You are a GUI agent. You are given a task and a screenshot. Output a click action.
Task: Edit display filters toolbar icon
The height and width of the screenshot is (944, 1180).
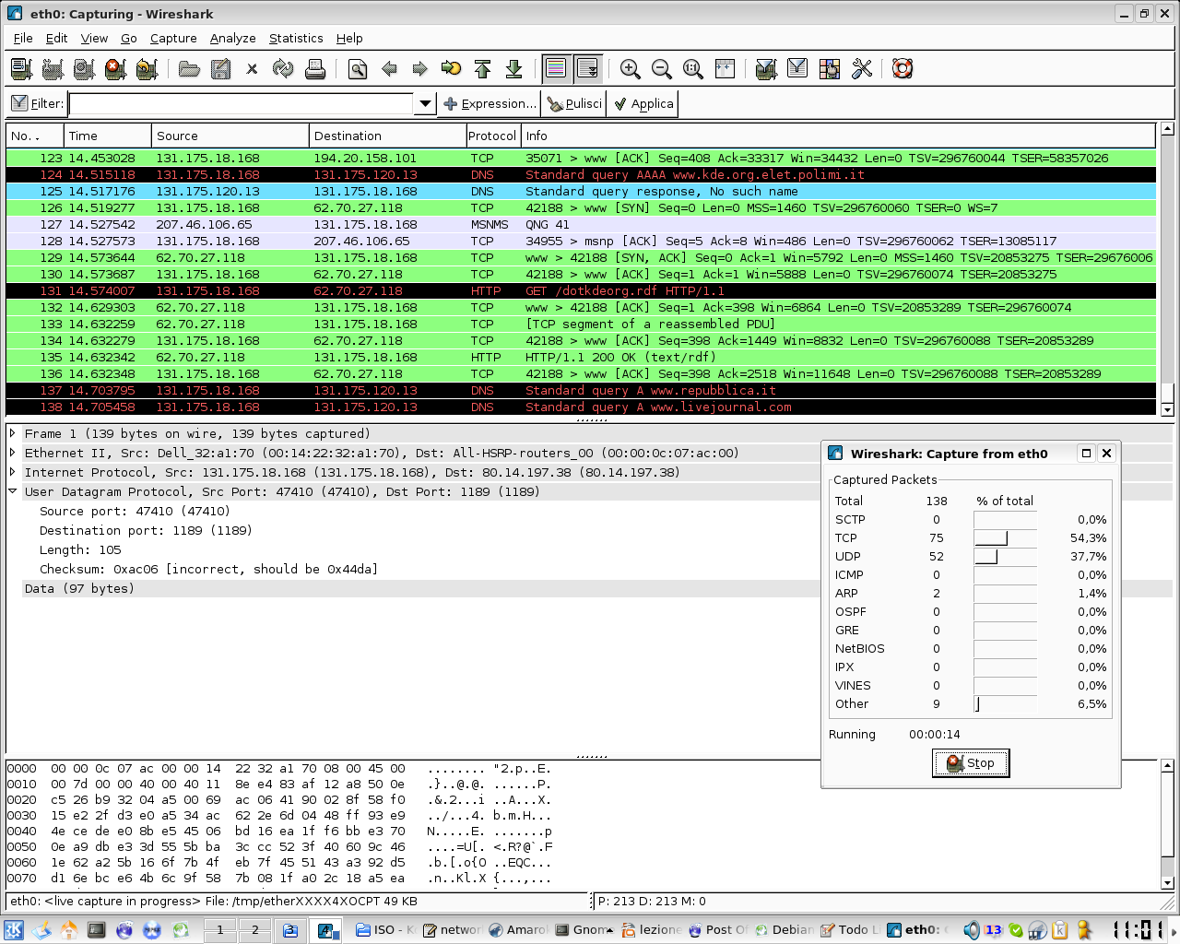[797, 69]
